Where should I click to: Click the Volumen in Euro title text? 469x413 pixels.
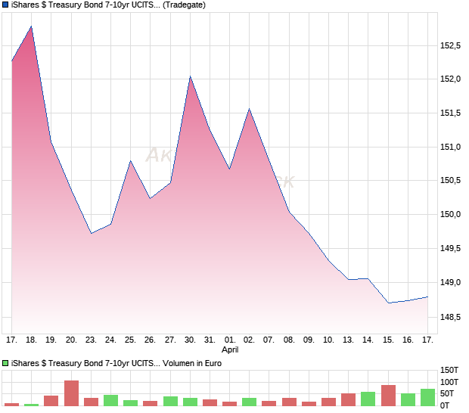(x=192, y=363)
